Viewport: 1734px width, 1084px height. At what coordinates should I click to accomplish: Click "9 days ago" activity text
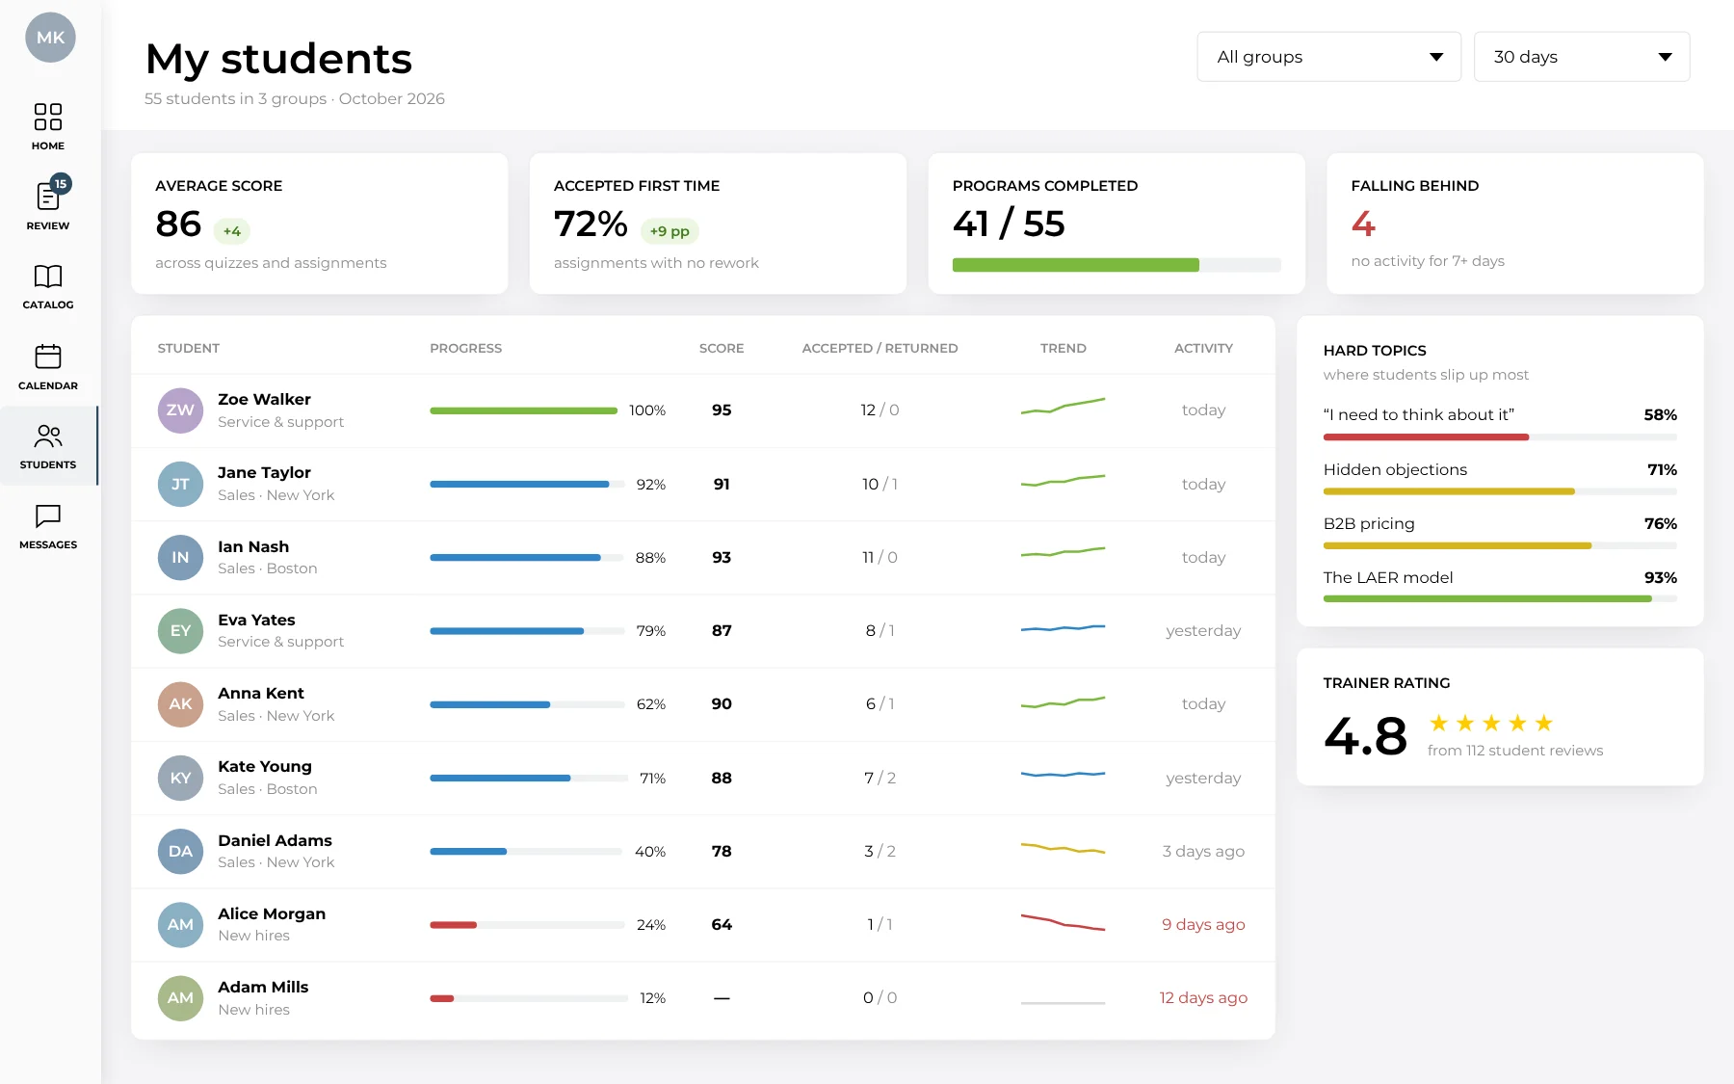(x=1203, y=925)
